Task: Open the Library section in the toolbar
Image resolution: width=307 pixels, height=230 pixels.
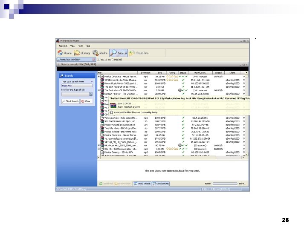Action: pos(82,53)
